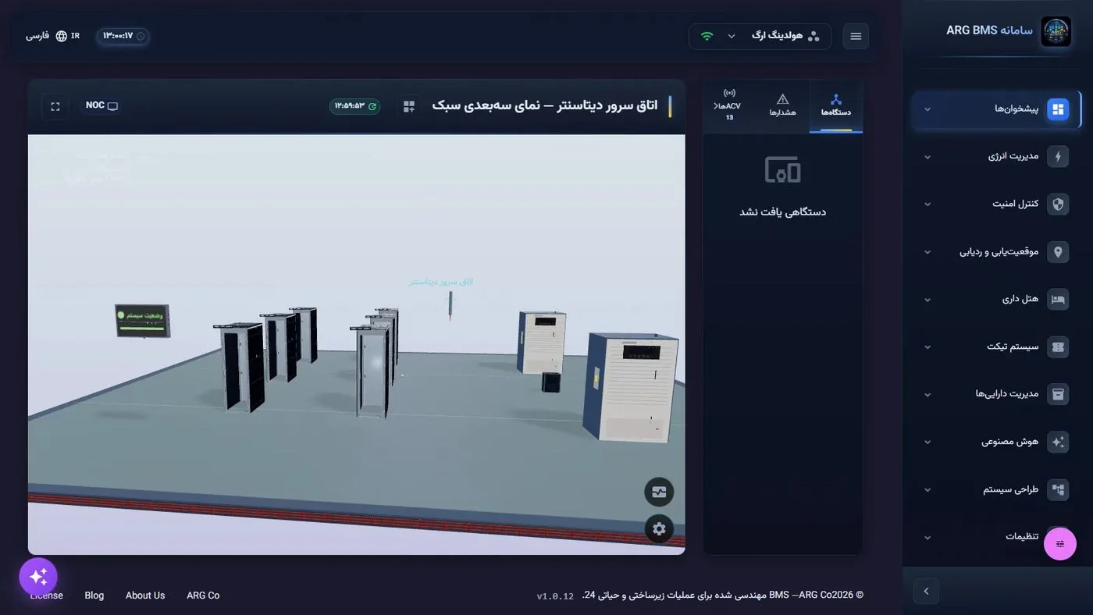Collapse the sidebar with the bottom chevron

click(926, 591)
